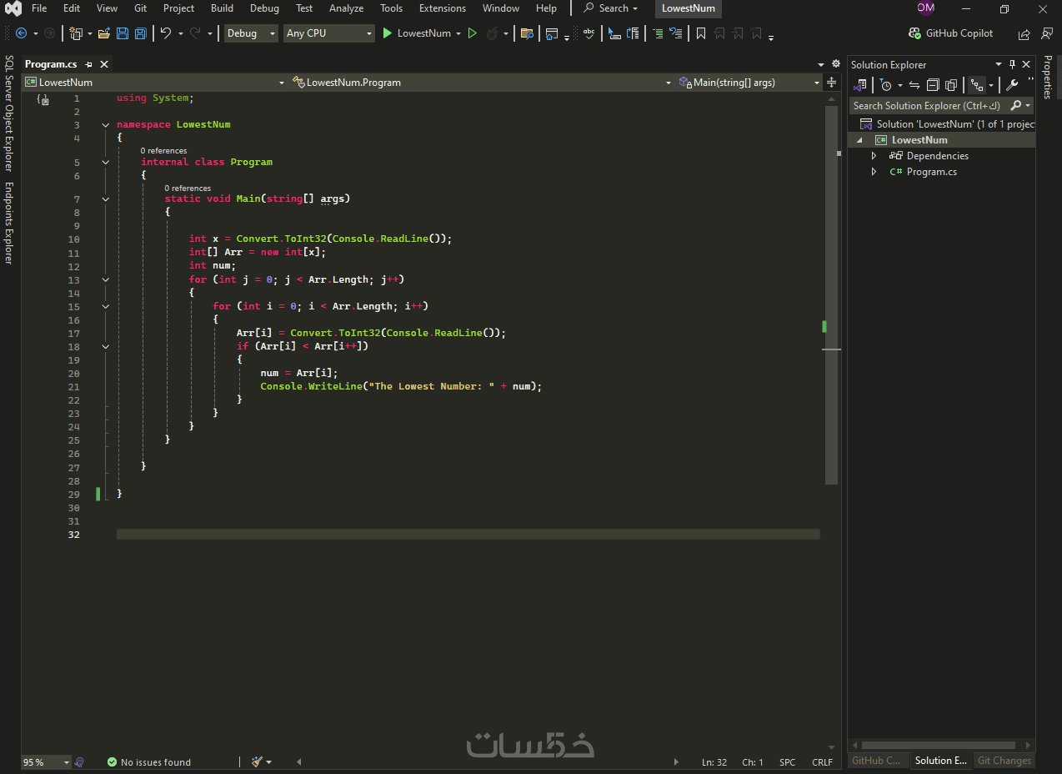Screen dimensions: 1062x774
Task: Collapse the Main method code region
Action: tap(106, 199)
